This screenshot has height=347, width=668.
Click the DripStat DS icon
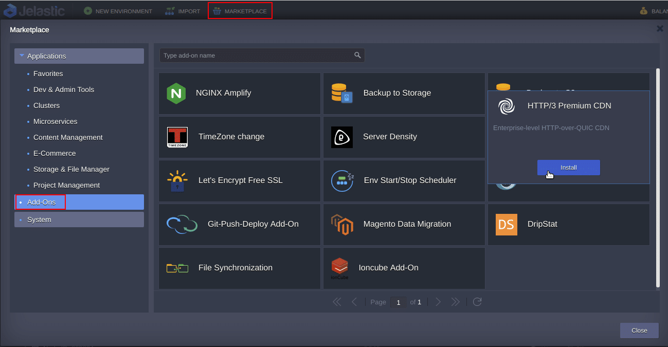pos(506,225)
